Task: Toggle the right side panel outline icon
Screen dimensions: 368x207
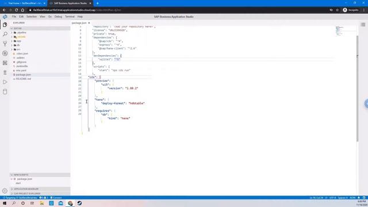Action: pyautogui.click(x=363, y=25)
